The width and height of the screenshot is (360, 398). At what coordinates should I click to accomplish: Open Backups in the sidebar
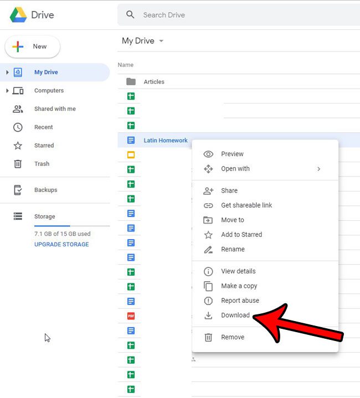click(x=45, y=190)
